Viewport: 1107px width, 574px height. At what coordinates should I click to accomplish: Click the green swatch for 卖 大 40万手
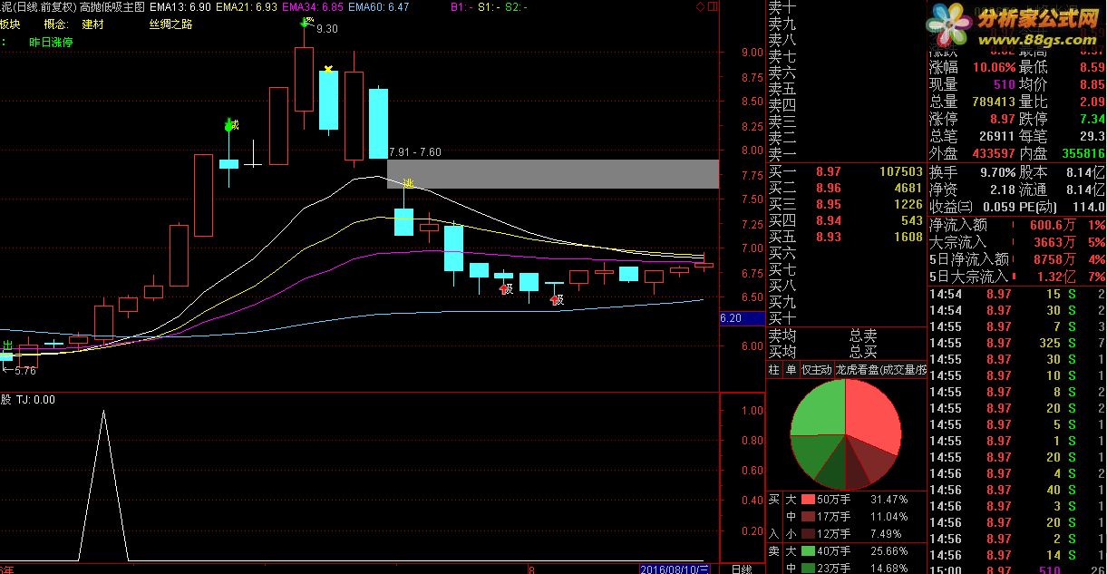(x=809, y=551)
